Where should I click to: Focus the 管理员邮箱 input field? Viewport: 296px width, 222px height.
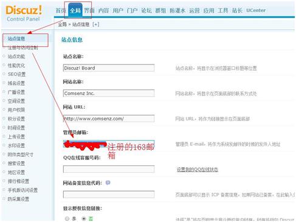tap(109, 144)
